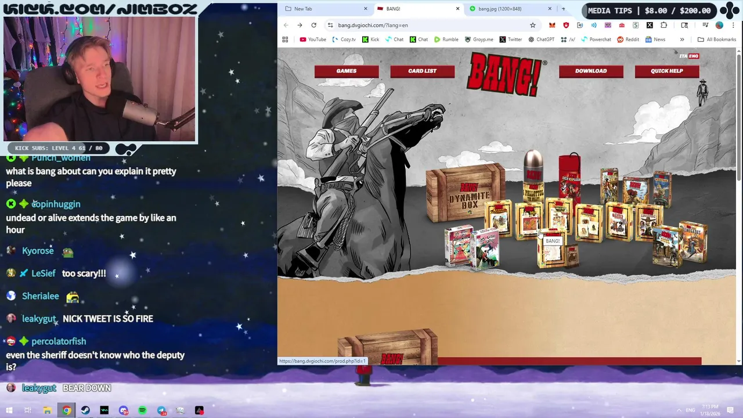Open the All Bookmarks folder
The width and height of the screenshot is (743, 418).
coord(717,39)
